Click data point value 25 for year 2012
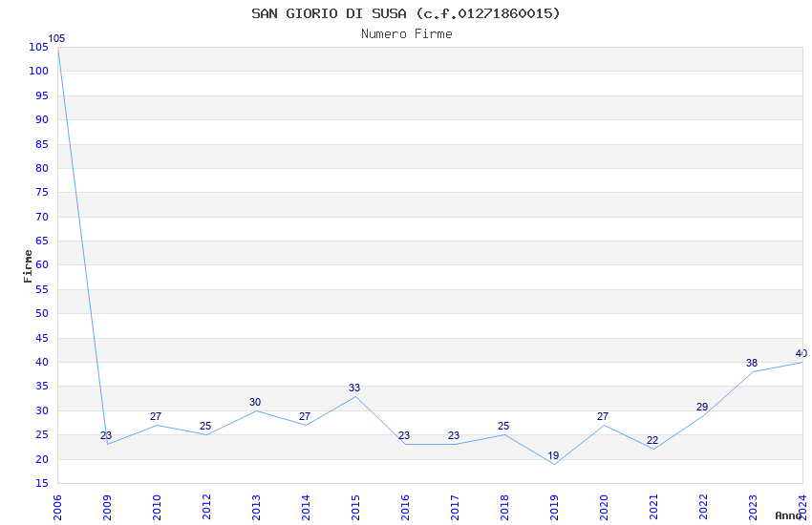Image resolution: width=812 pixels, height=525 pixels. pyautogui.click(x=205, y=427)
